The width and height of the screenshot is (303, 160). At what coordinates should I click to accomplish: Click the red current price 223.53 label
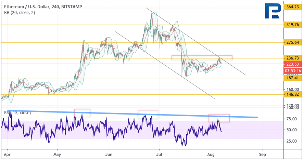[292, 64]
